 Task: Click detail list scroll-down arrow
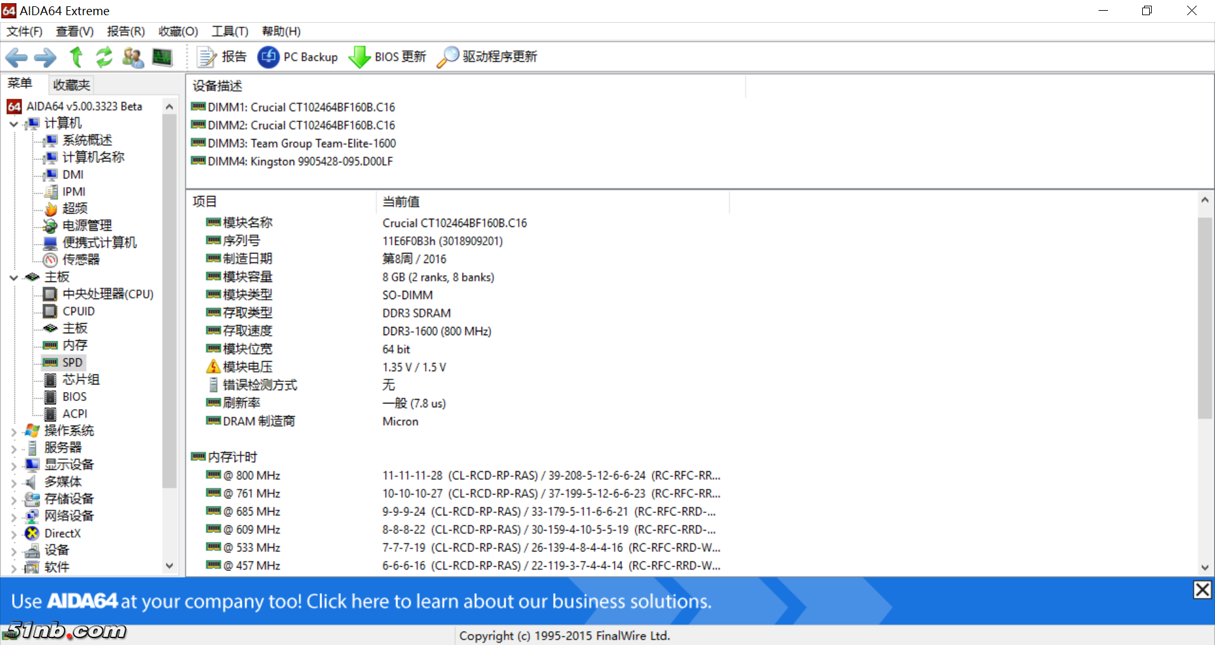1205,567
